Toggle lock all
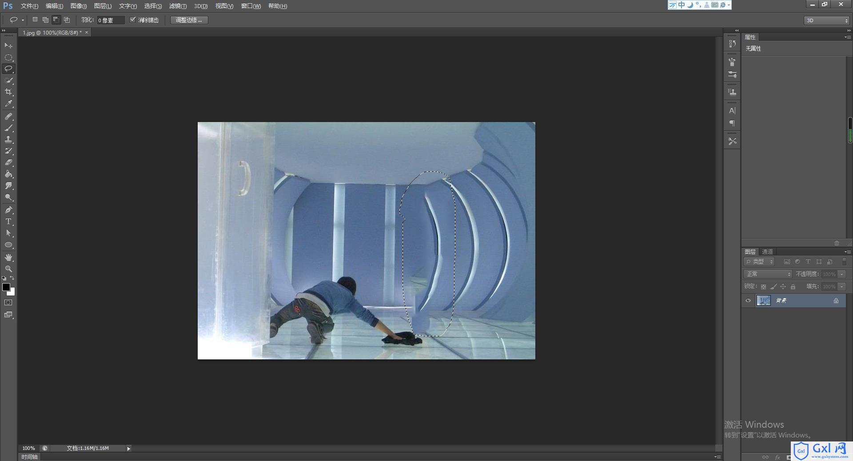This screenshot has height=461, width=853. tap(793, 287)
